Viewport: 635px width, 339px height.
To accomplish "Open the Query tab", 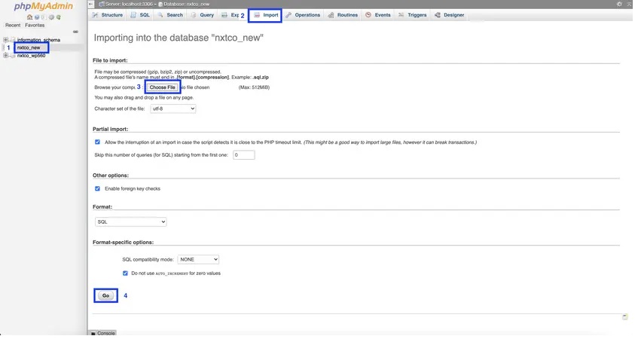I will [x=202, y=15].
